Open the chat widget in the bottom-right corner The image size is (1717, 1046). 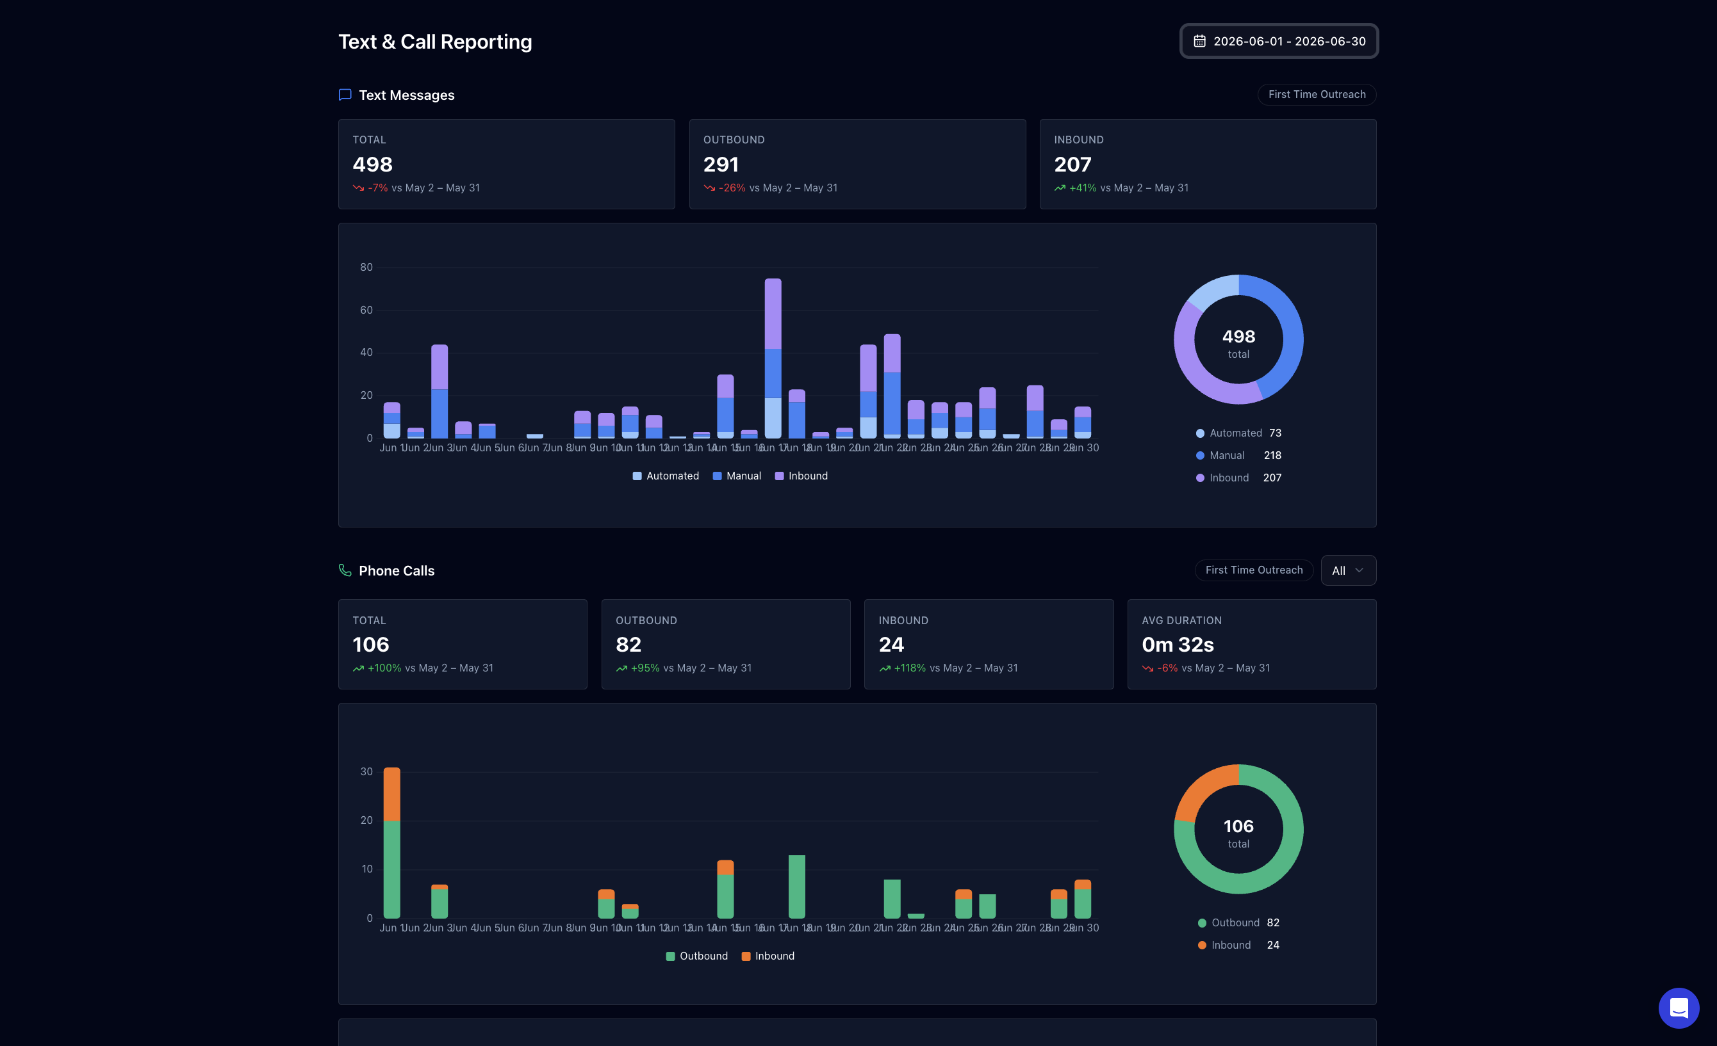click(x=1679, y=1008)
